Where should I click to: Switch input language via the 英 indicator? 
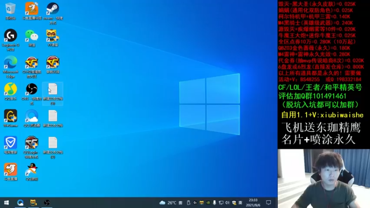[240, 202]
